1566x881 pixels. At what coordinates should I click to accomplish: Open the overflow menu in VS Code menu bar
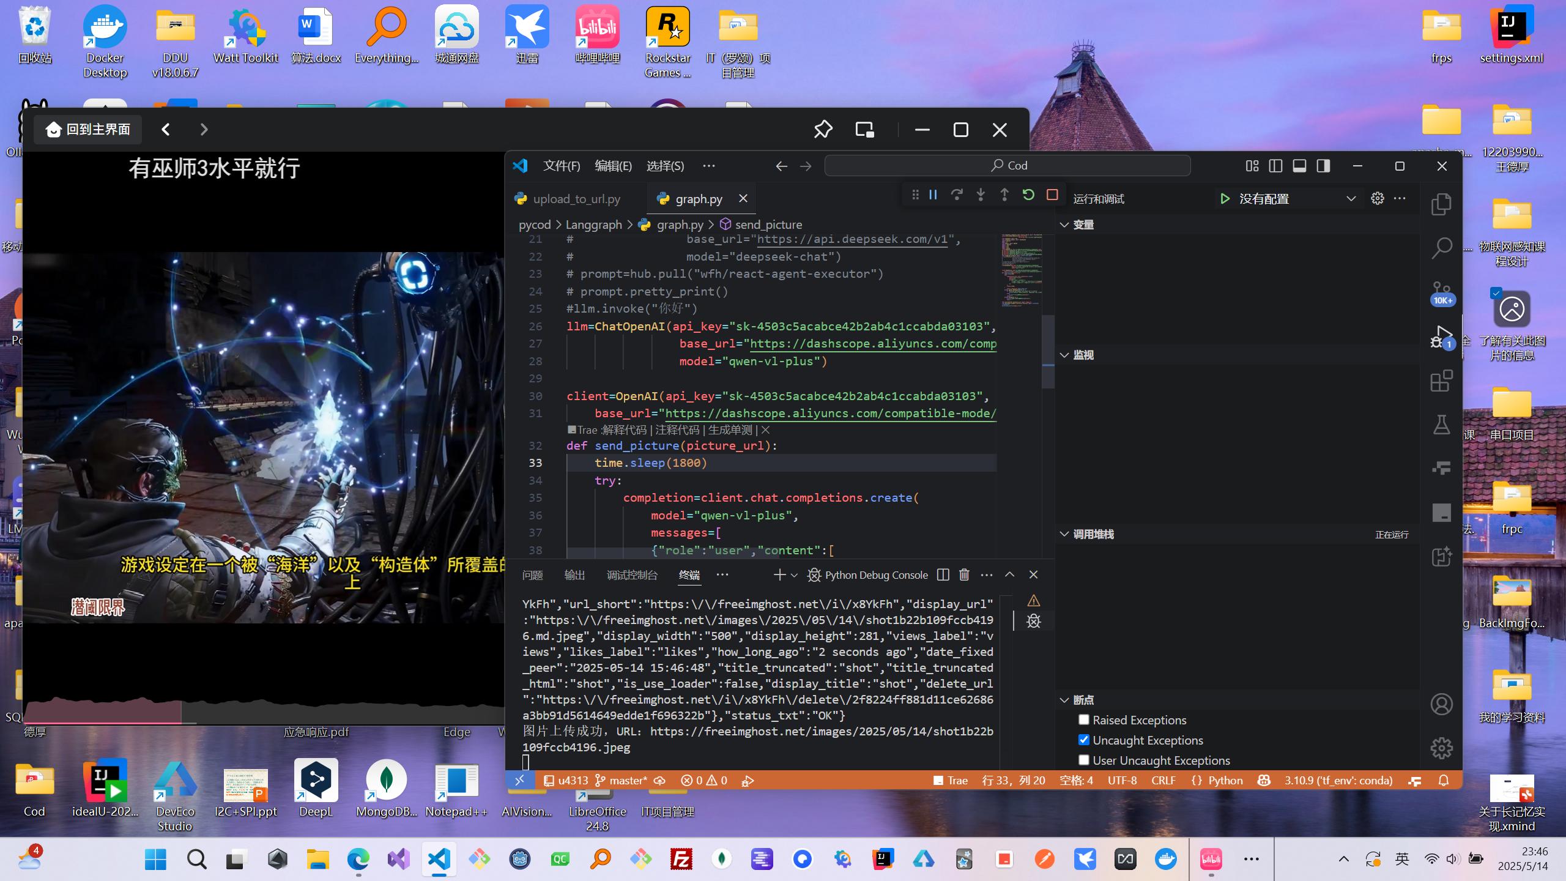click(709, 166)
